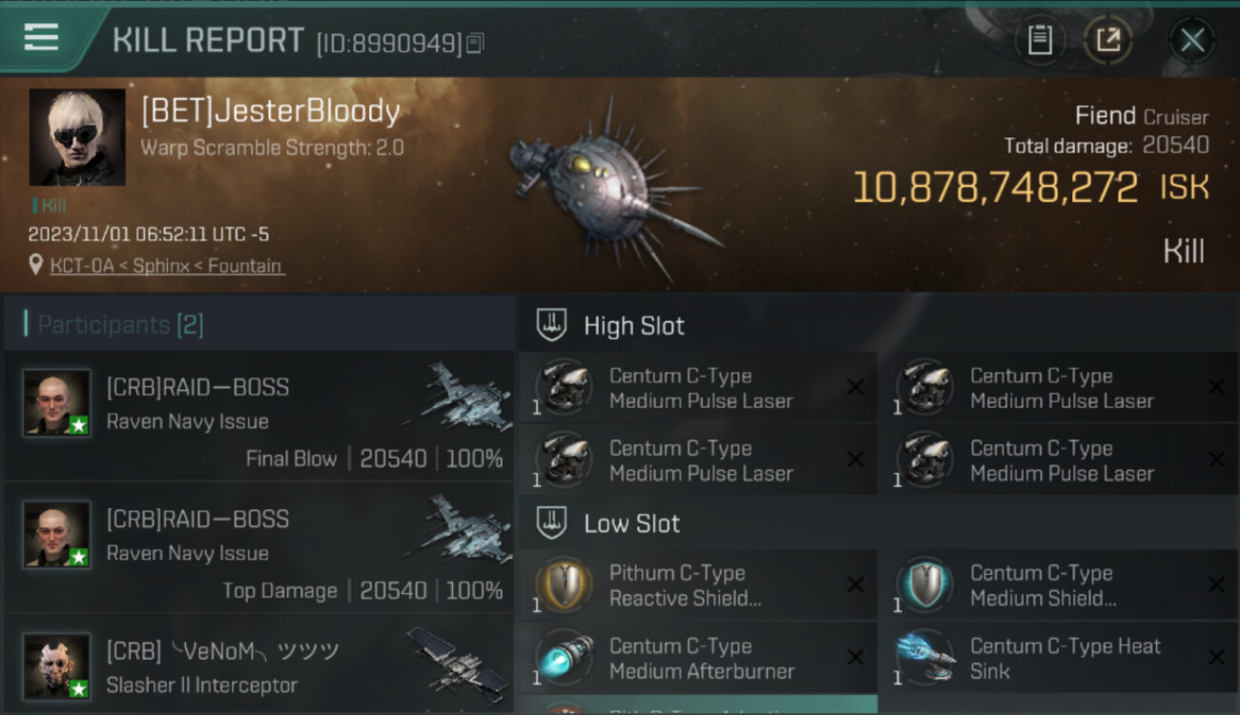Close the kill report window
Screen dimensions: 1240x715
tap(1191, 40)
